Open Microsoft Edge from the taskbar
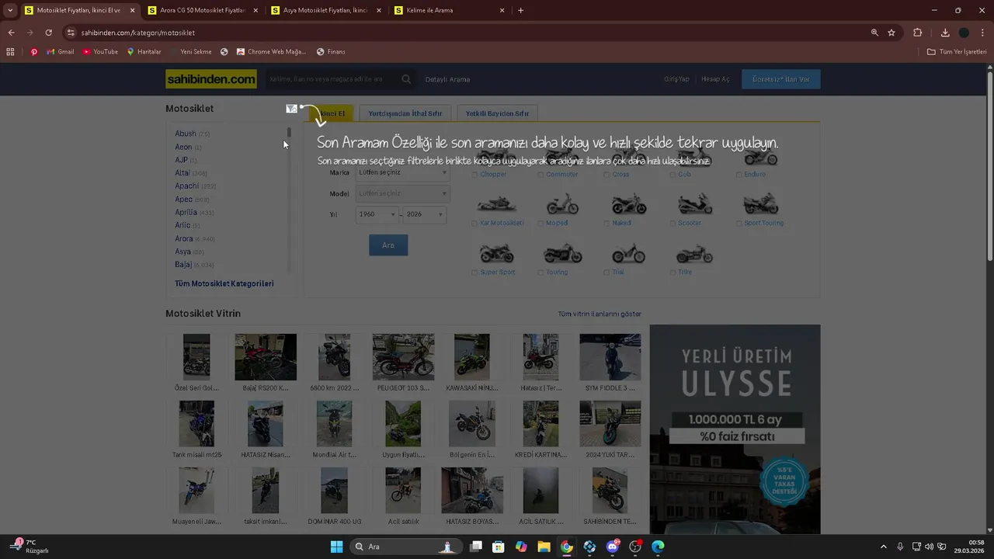Viewport: 994px width, 559px height. [x=659, y=547]
